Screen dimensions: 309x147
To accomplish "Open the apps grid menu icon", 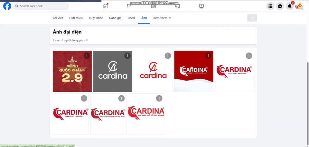I will coord(270,6).
